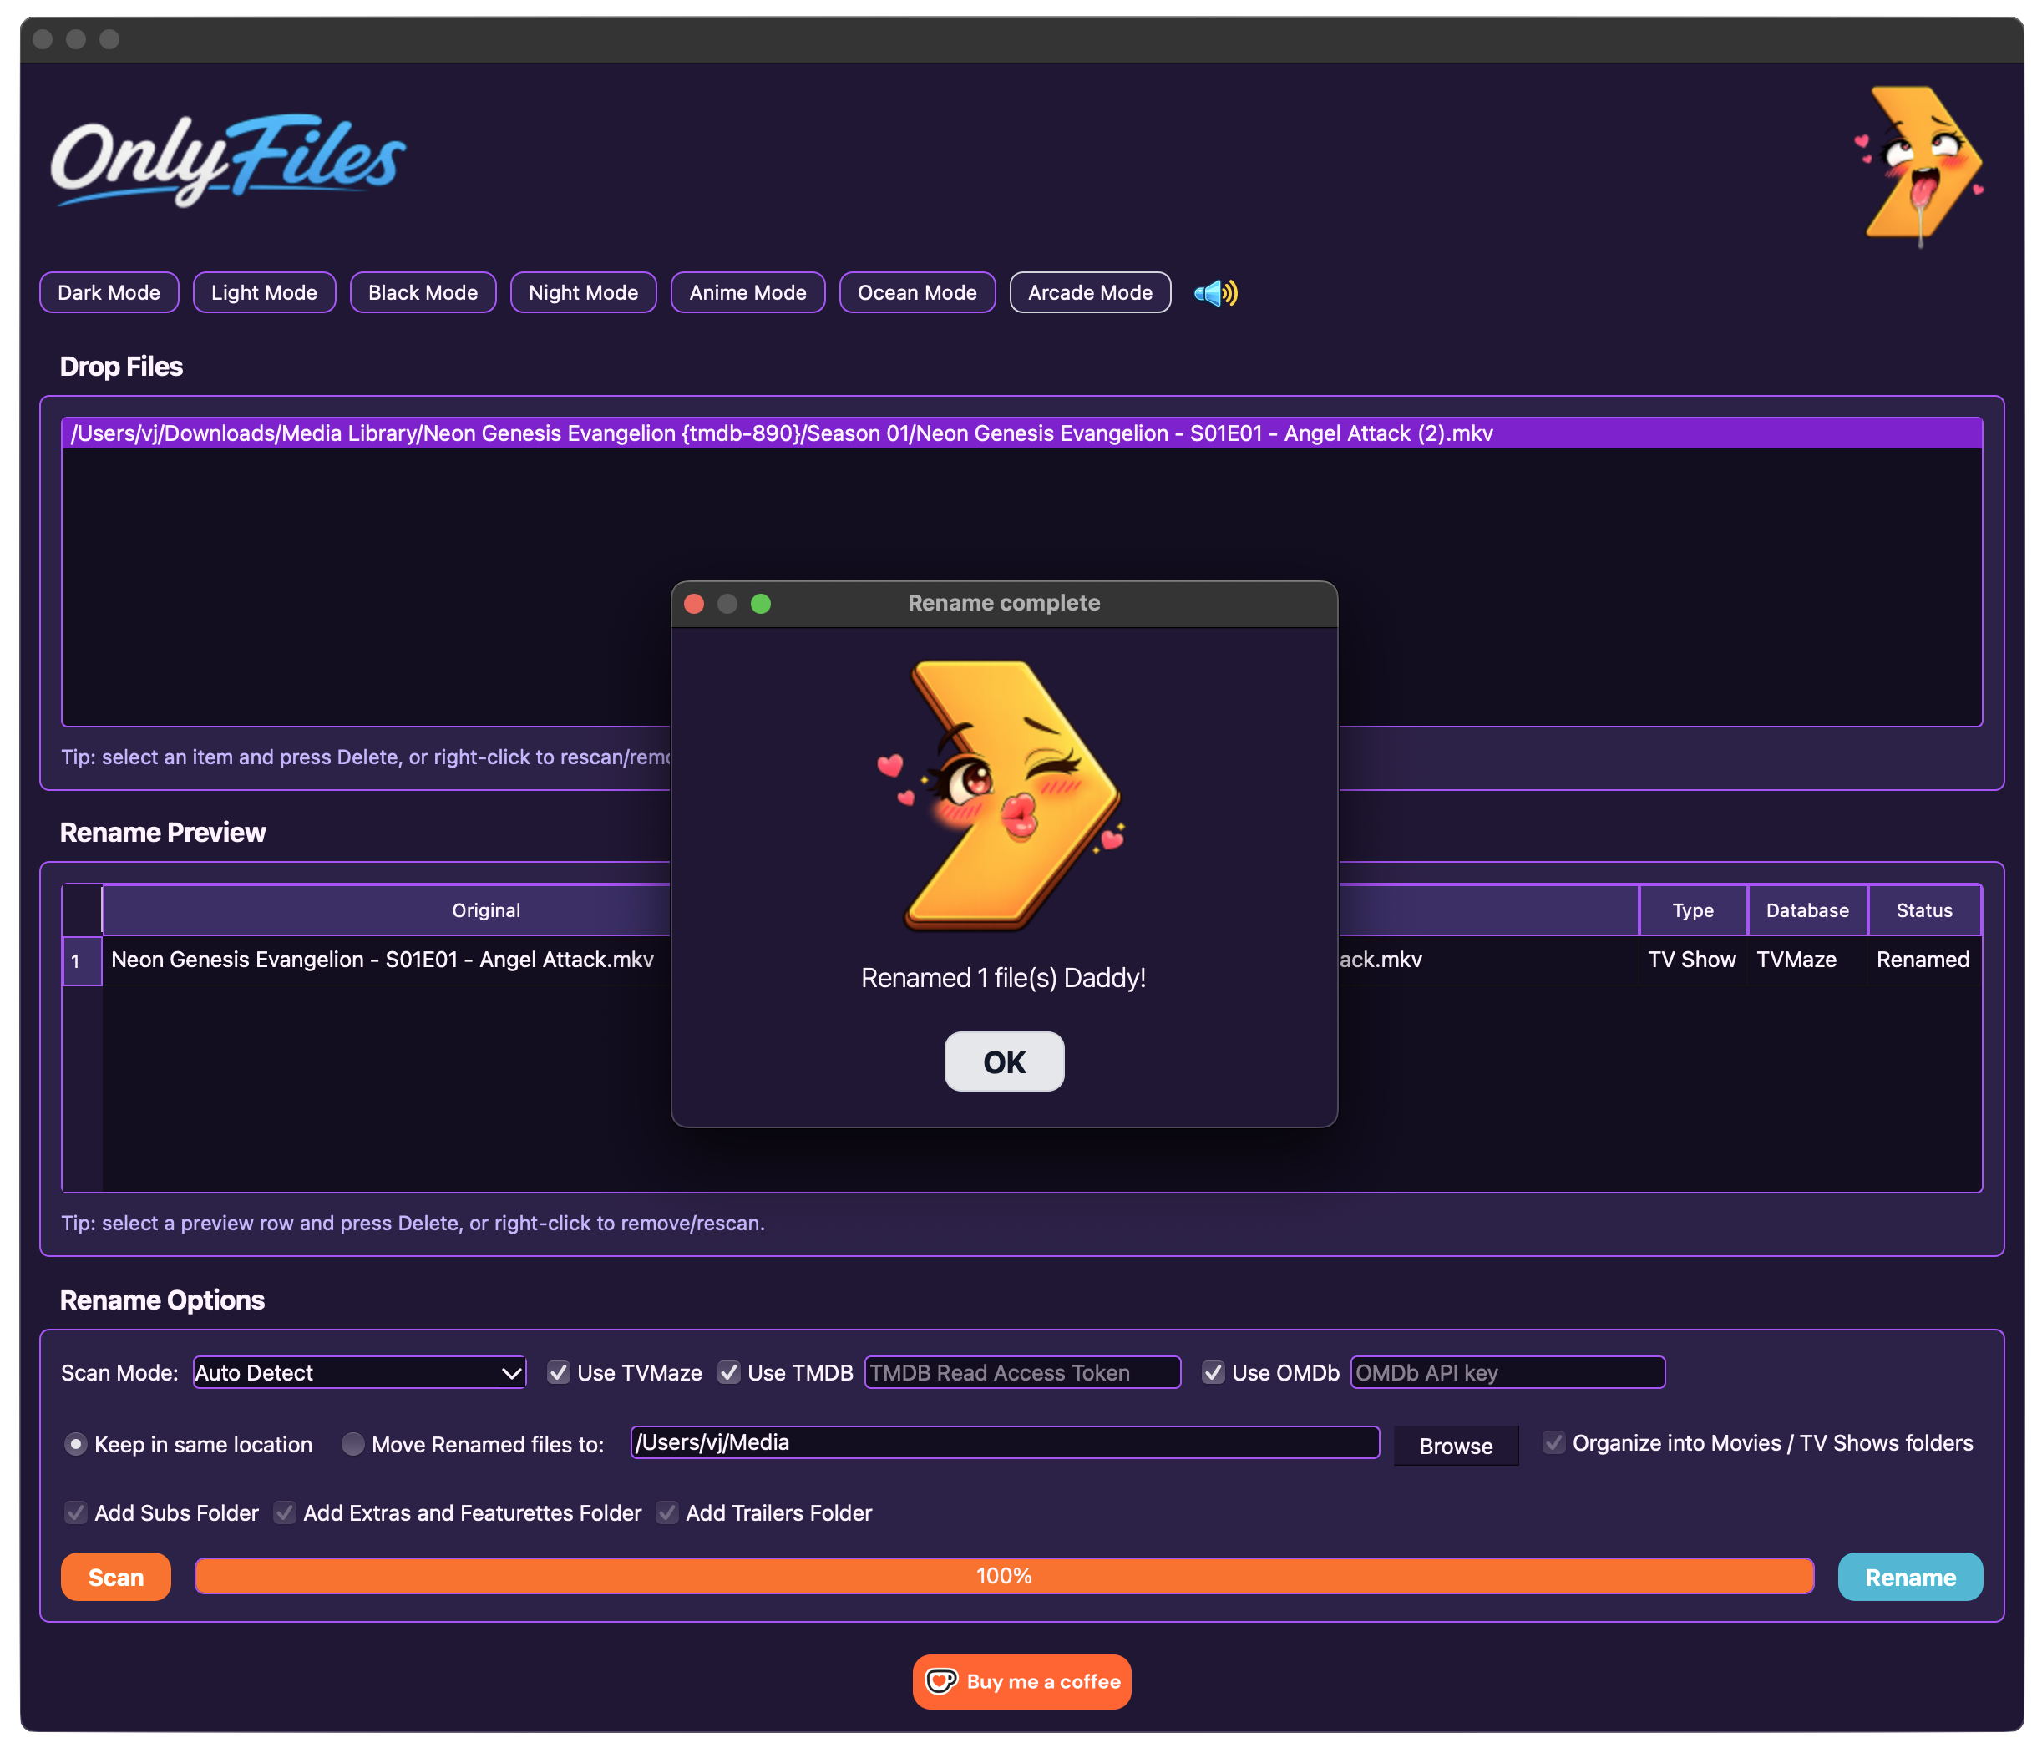Click the kissing mascot in the dialog
Screen dimensions: 2042x1748
point(1003,795)
